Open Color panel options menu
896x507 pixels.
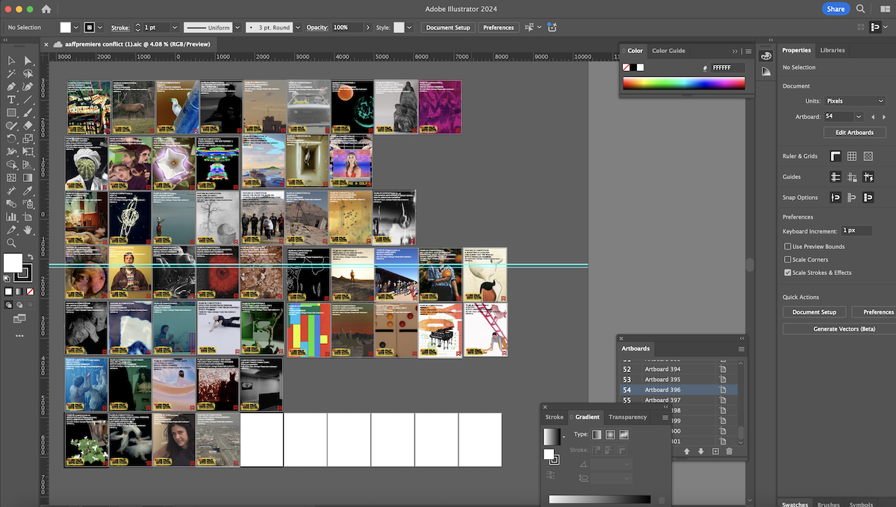(x=749, y=51)
